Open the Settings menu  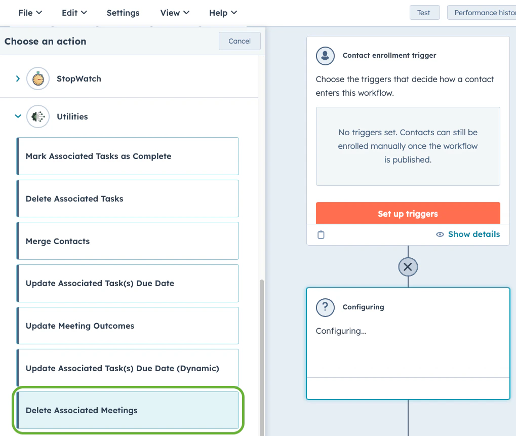coord(123,13)
